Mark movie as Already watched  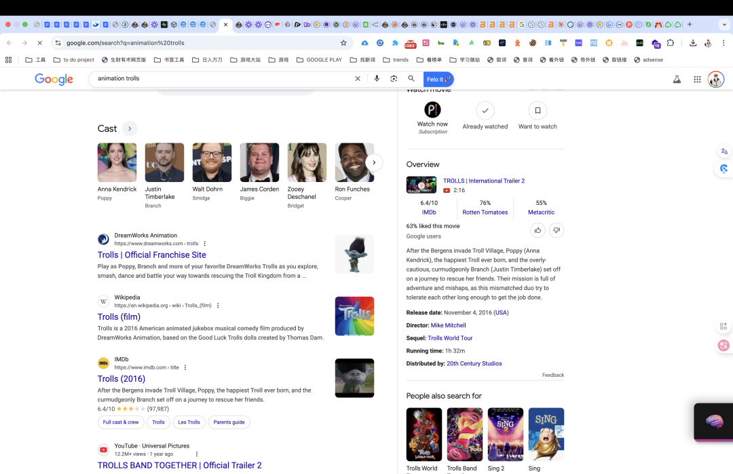point(485,111)
